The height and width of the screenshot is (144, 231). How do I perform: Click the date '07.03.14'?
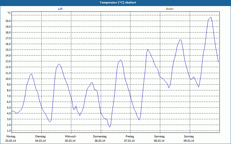[x=129, y=141]
